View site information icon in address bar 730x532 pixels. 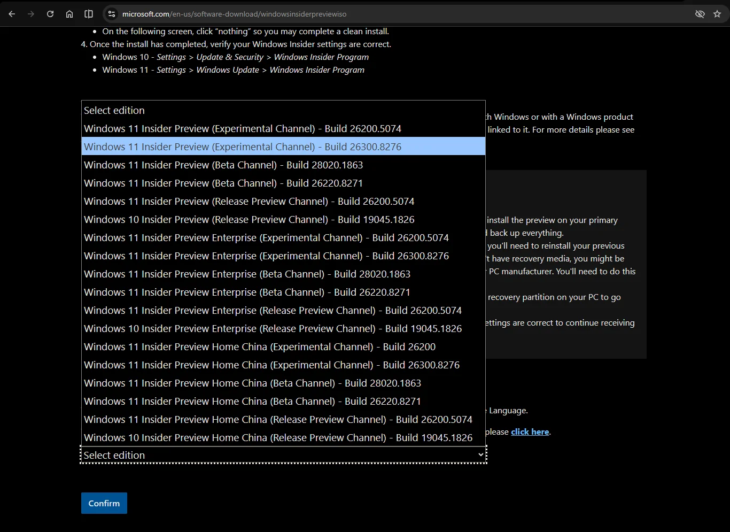point(111,14)
